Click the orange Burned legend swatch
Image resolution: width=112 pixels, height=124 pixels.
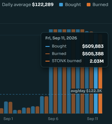click(88, 5)
